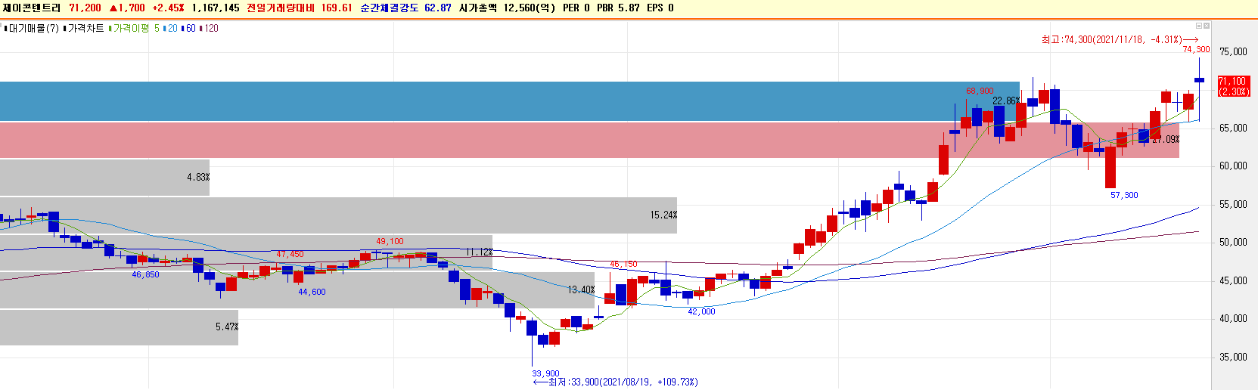This screenshot has width=1258, height=390.
Task: Pick the 20-day moving average legend item
Action: (171, 29)
